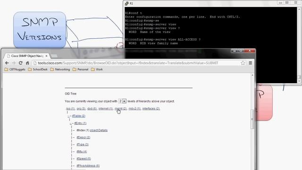Click the SNMP Versions diagram box

(40, 30)
